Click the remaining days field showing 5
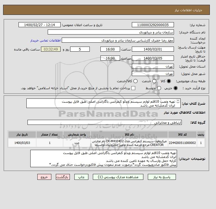The image size is (216, 209). click(x=80, y=49)
